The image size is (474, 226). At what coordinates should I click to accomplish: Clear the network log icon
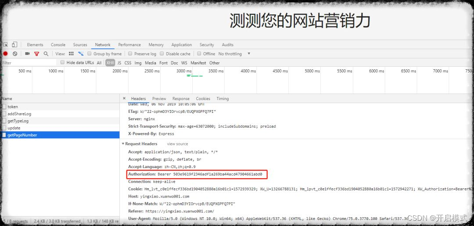pos(15,54)
